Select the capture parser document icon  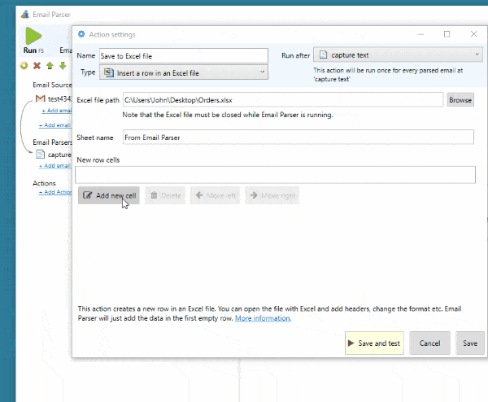click(x=40, y=155)
